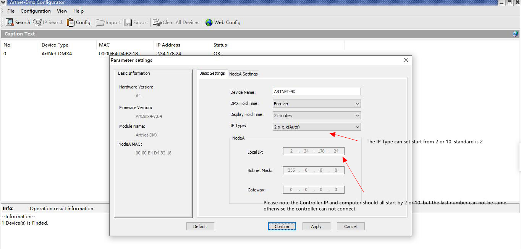Click the Confirm button

click(282, 227)
